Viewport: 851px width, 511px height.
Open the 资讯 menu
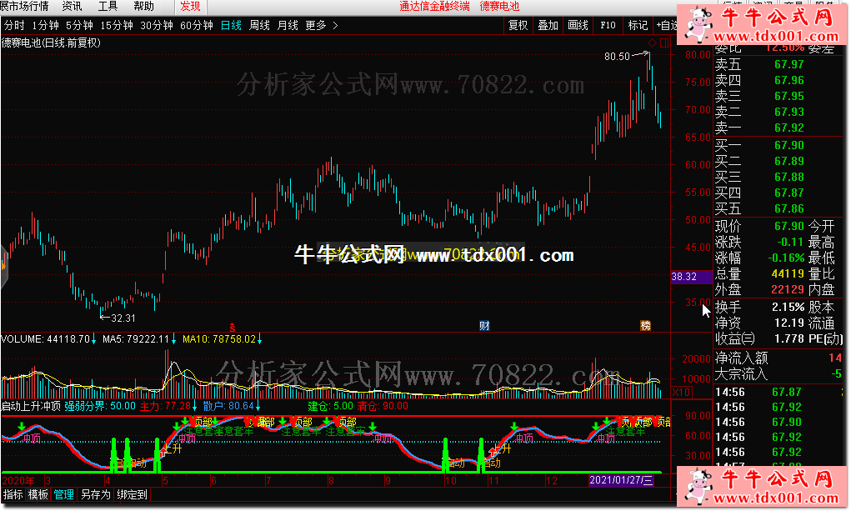[73, 7]
